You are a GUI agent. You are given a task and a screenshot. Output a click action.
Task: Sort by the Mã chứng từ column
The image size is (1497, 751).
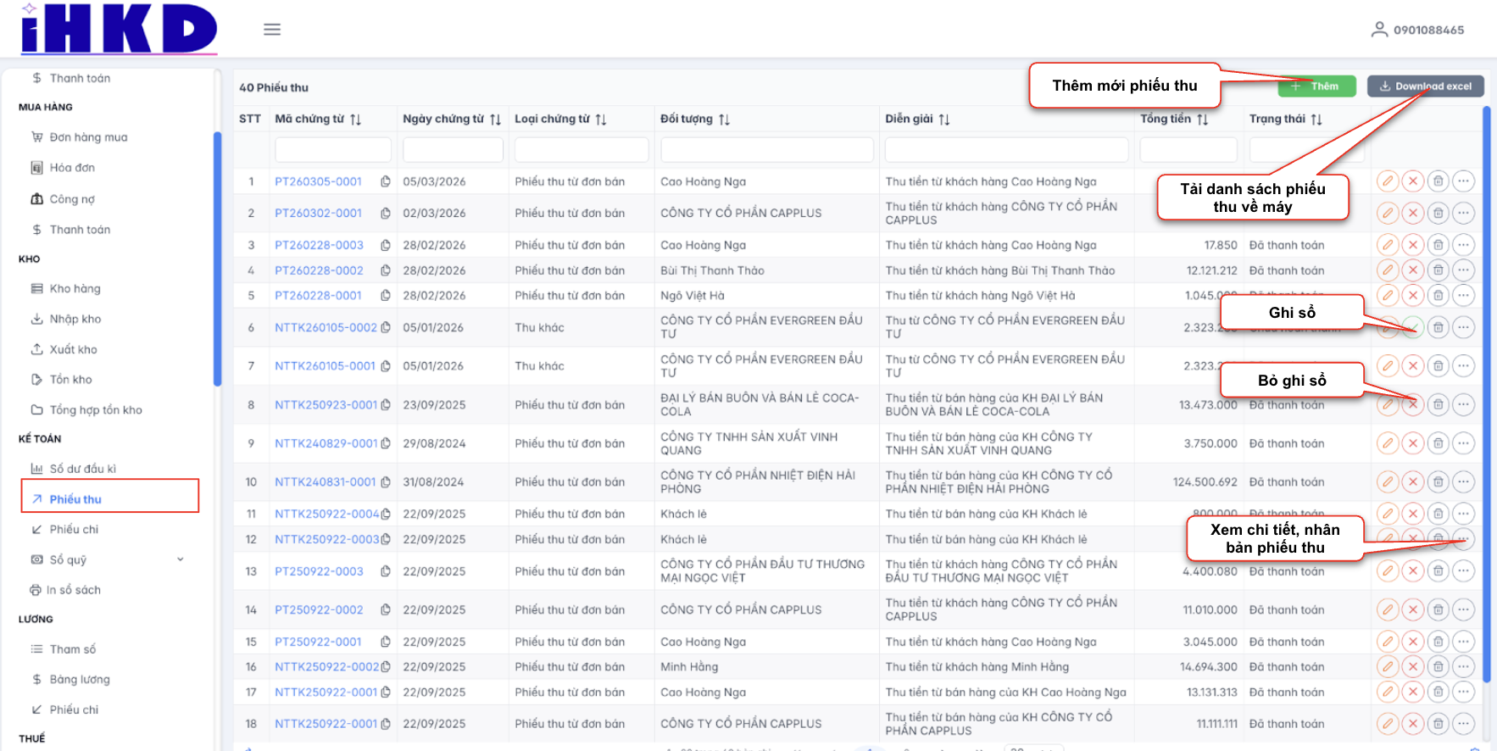[x=355, y=120]
